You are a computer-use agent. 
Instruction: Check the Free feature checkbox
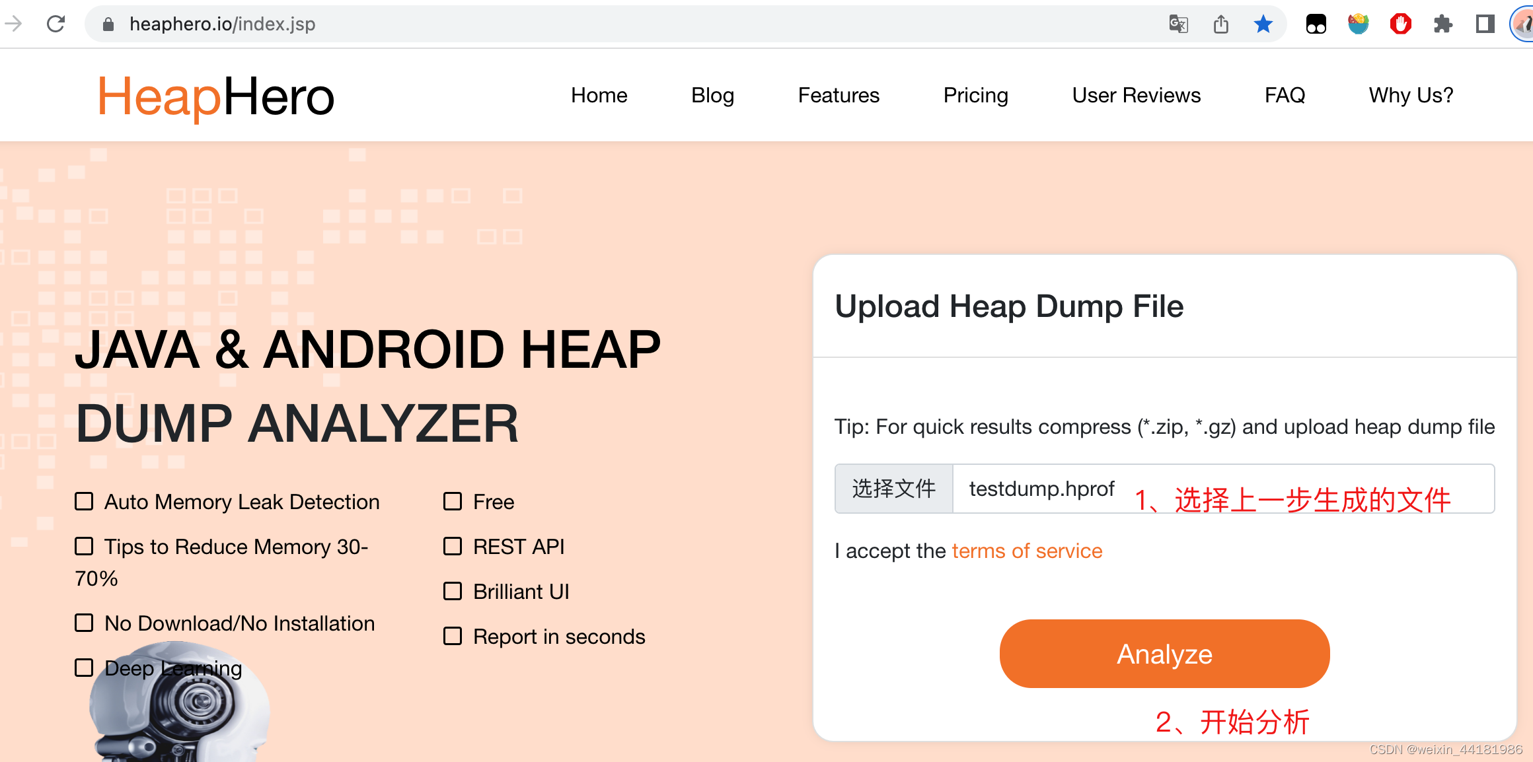coord(453,501)
